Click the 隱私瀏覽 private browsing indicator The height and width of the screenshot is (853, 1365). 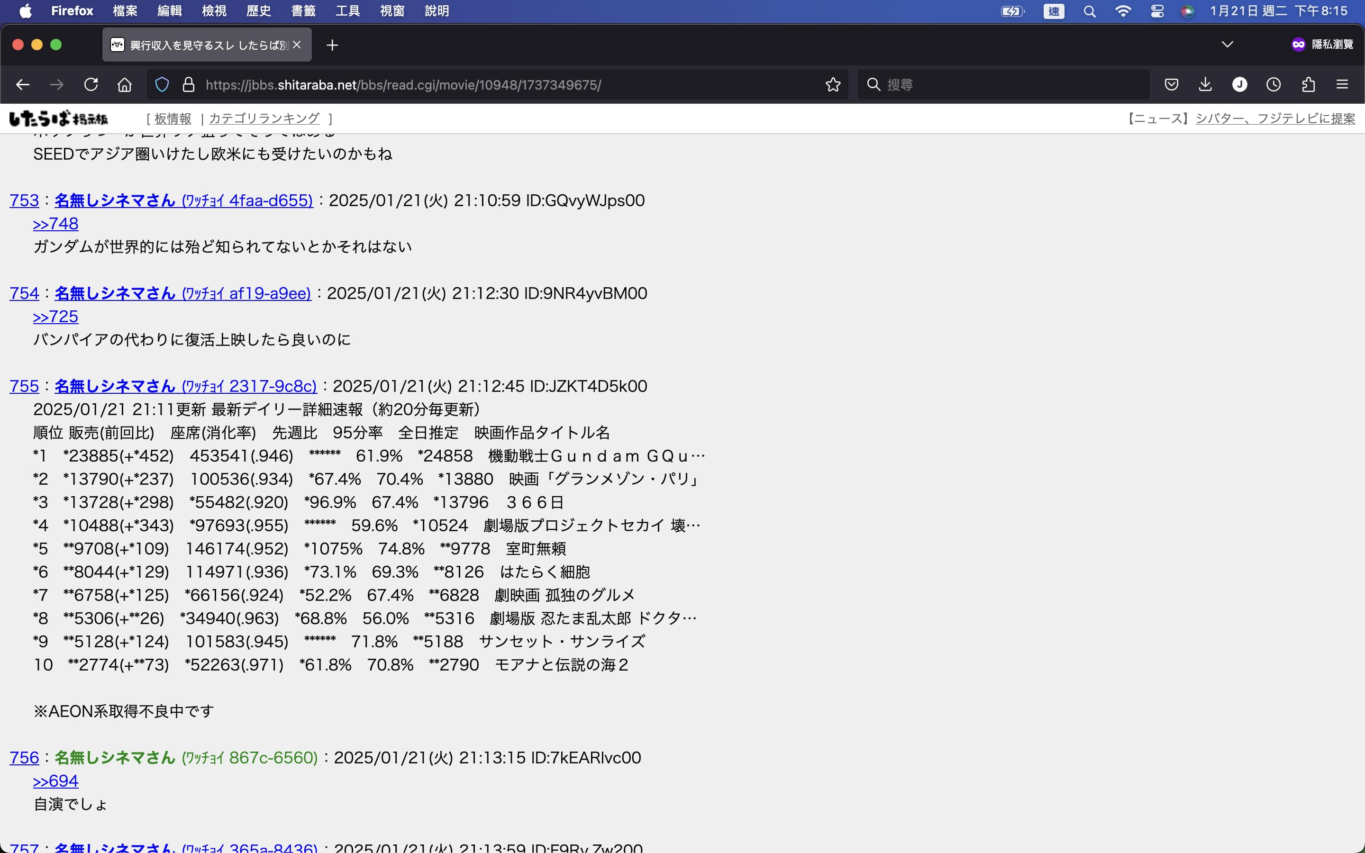tap(1322, 45)
